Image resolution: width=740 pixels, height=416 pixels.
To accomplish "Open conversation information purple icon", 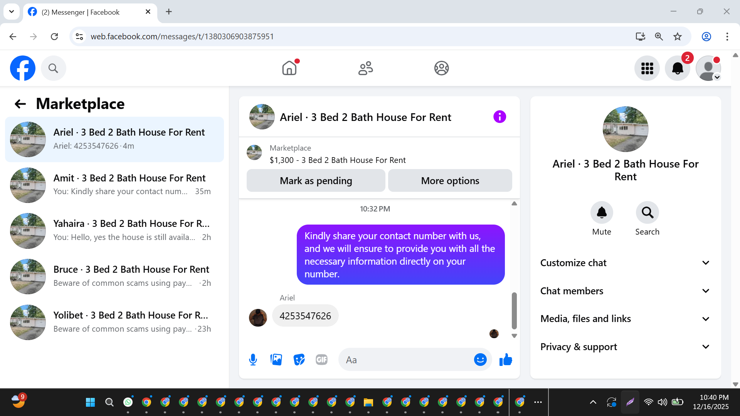I will pos(499,117).
